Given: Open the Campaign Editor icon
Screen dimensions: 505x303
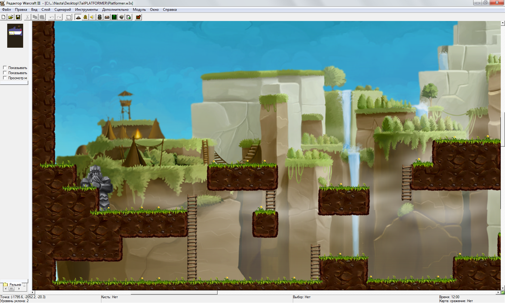Looking at the screenshot, I should tap(107, 17).
